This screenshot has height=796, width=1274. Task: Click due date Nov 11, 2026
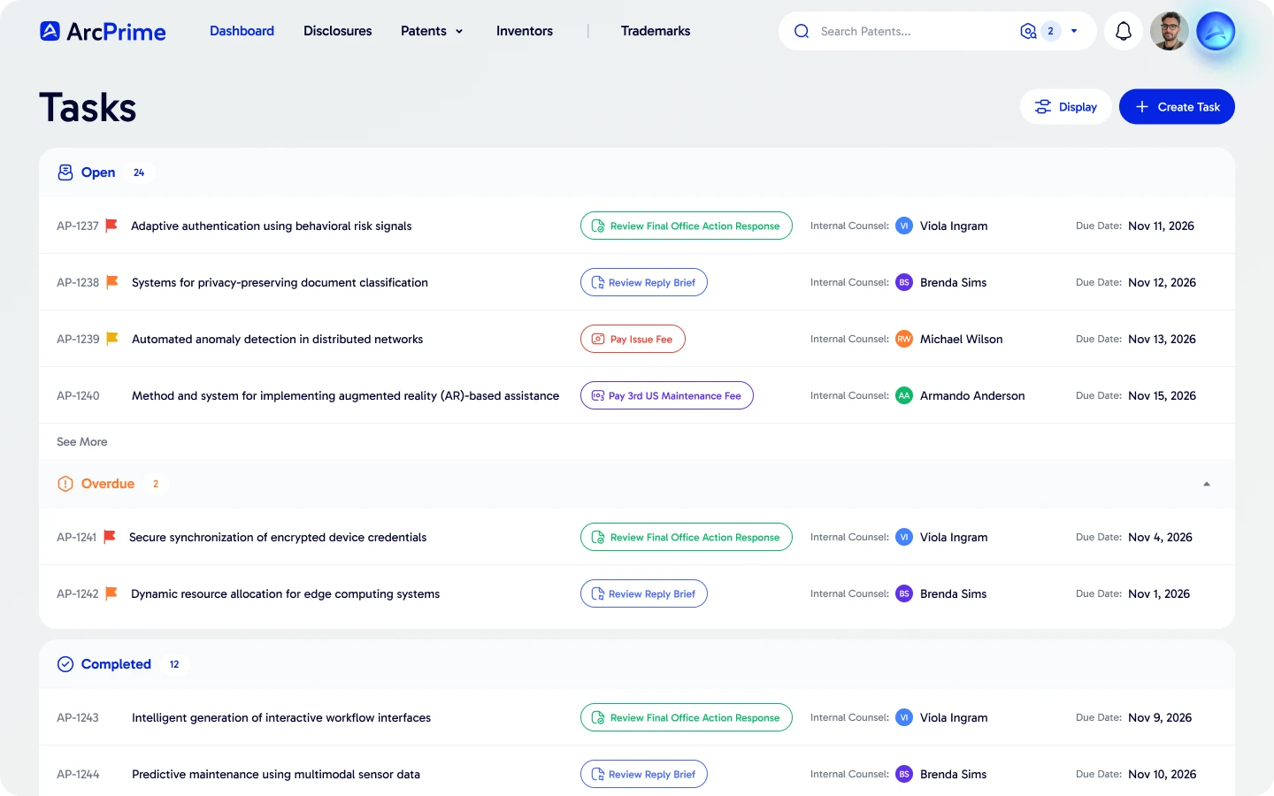point(1161,226)
